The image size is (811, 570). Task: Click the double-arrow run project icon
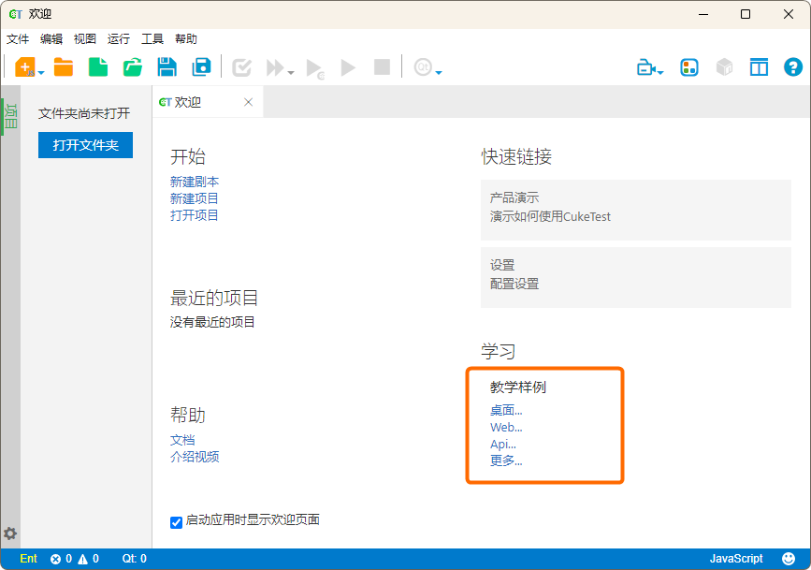[276, 67]
